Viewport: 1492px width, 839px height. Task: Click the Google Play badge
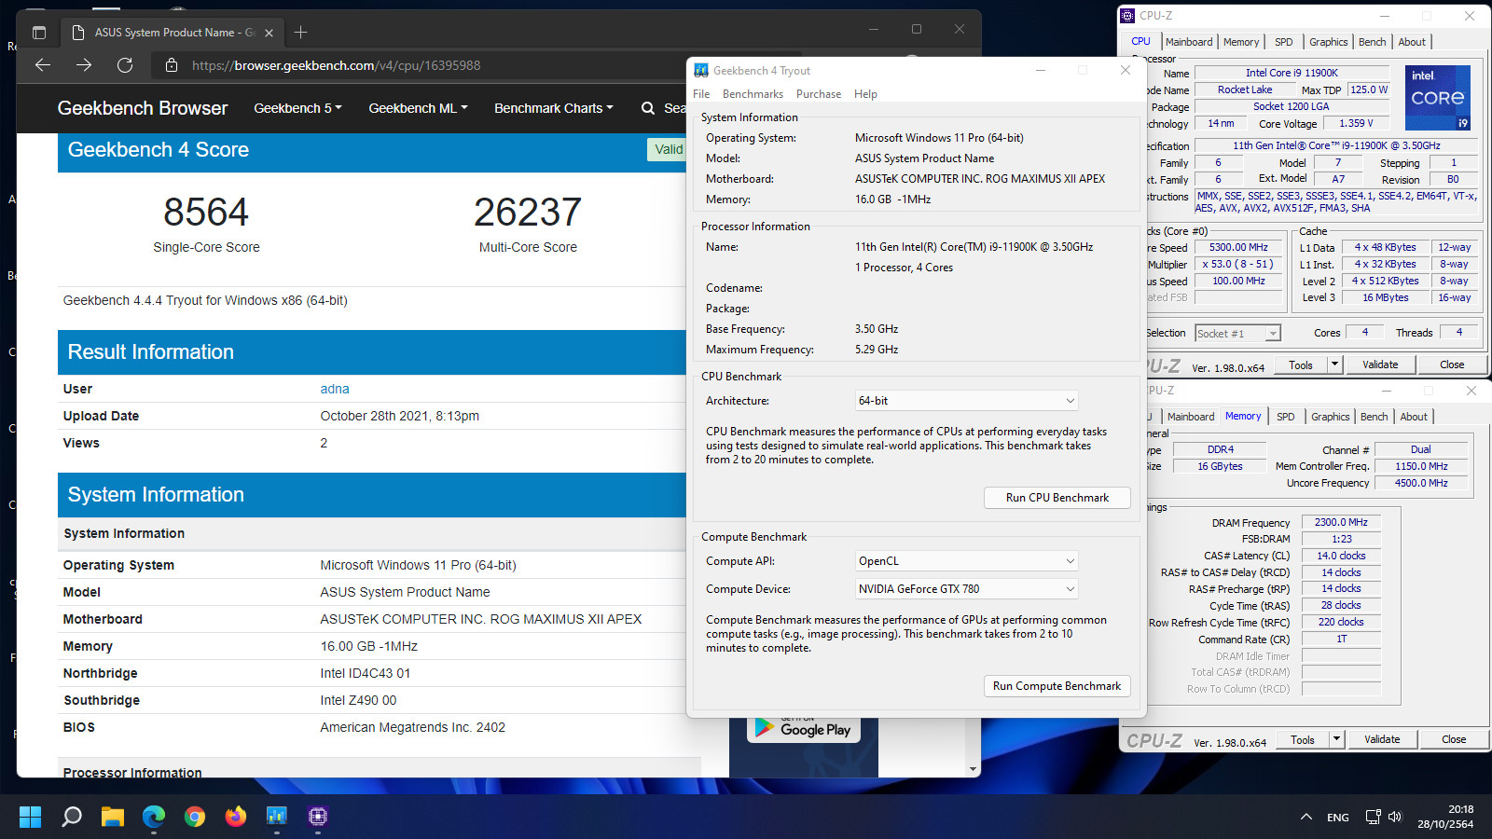[x=804, y=729]
